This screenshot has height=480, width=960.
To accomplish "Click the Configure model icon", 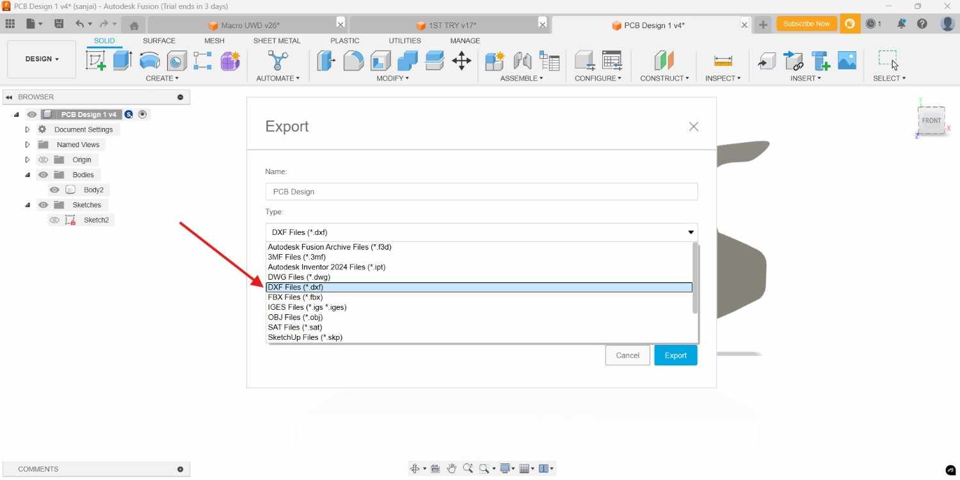I will click(x=584, y=61).
